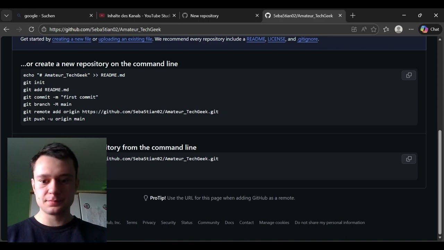
Task: Close the New repository tab
Action: tap(257, 16)
